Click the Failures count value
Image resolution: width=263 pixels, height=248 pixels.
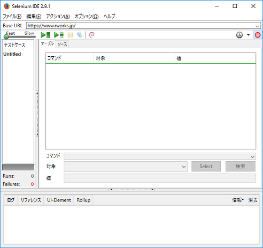coord(32,184)
